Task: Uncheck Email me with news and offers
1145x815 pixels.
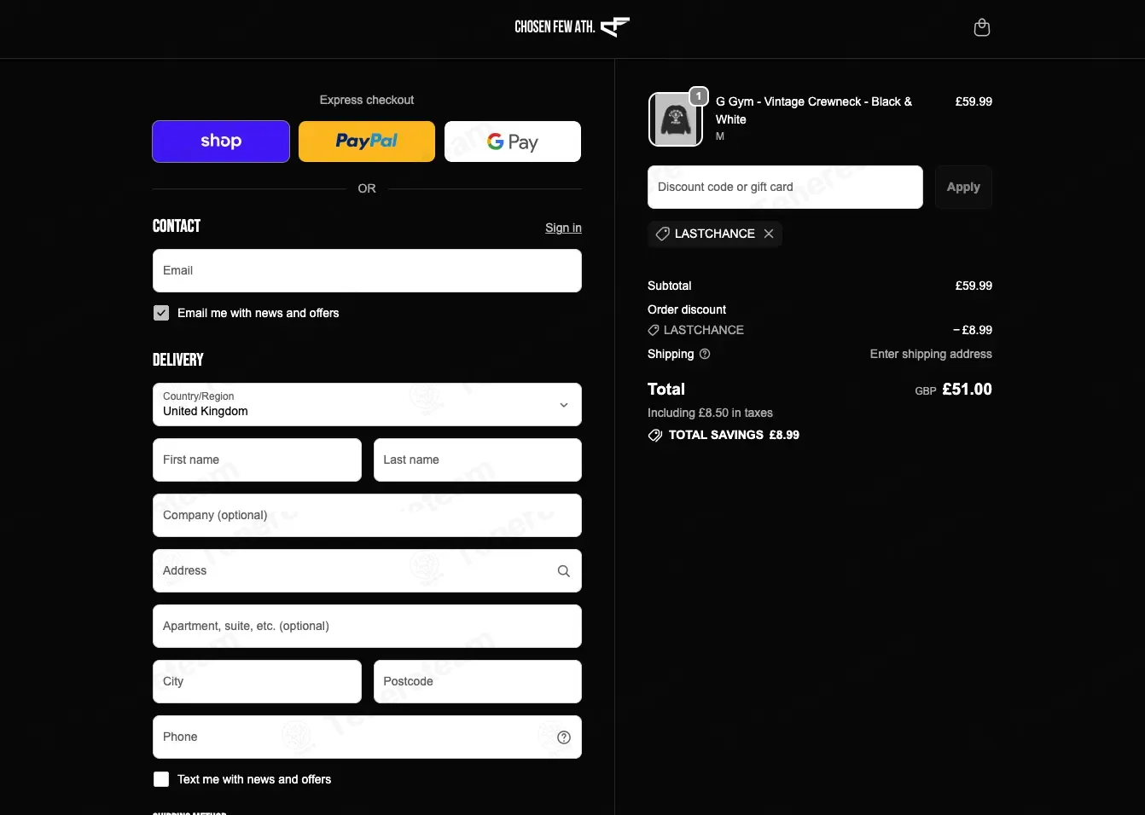Action: pos(161,313)
